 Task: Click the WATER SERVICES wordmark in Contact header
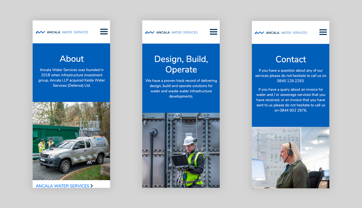(x=294, y=33)
